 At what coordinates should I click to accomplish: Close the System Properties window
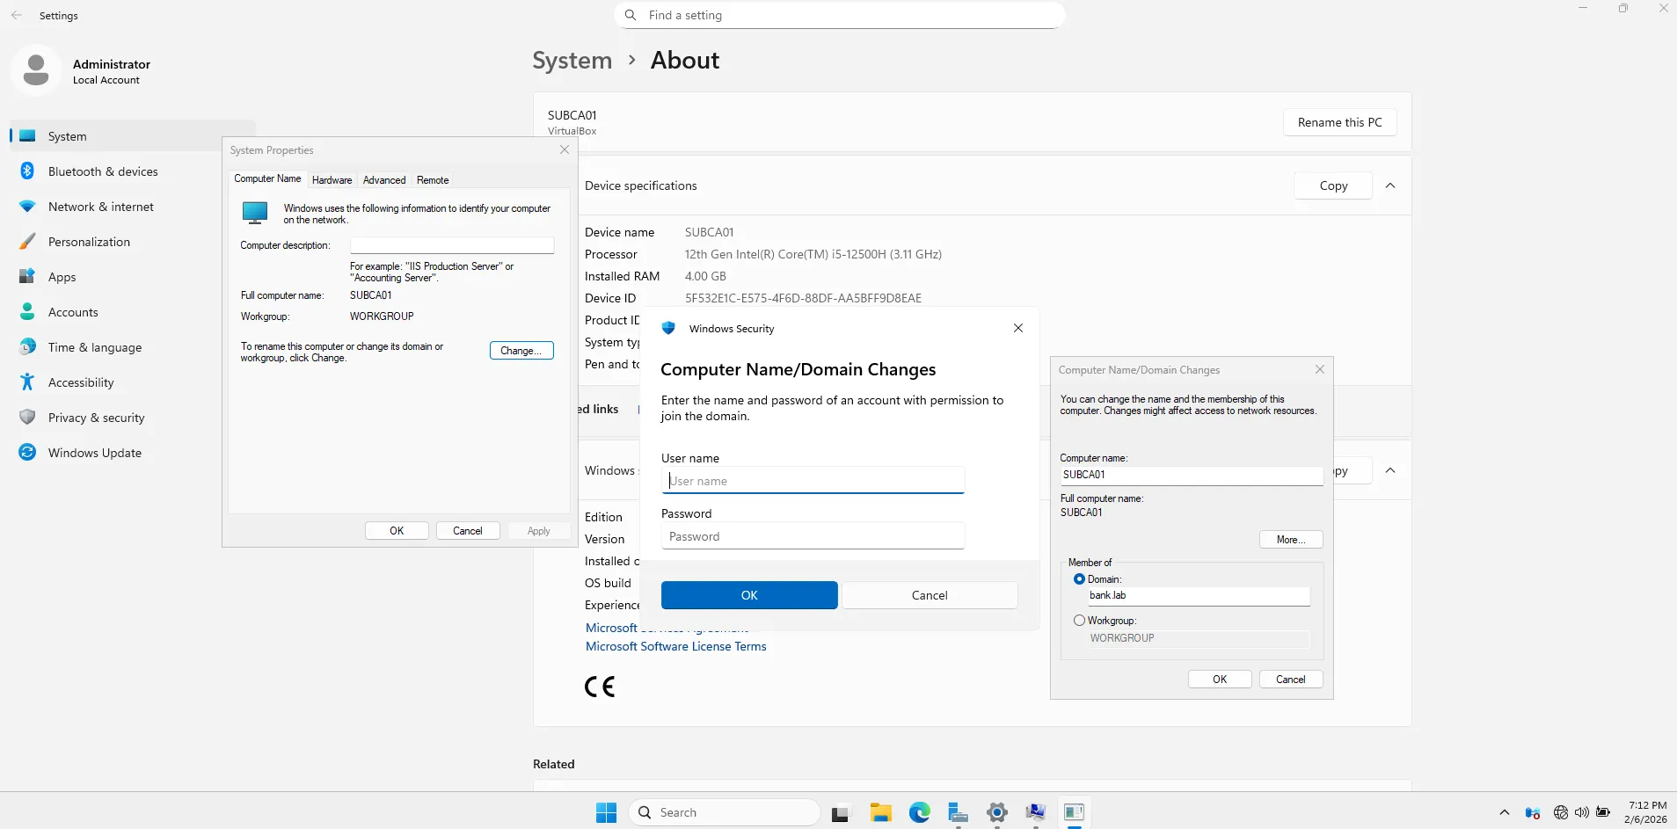(565, 150)
